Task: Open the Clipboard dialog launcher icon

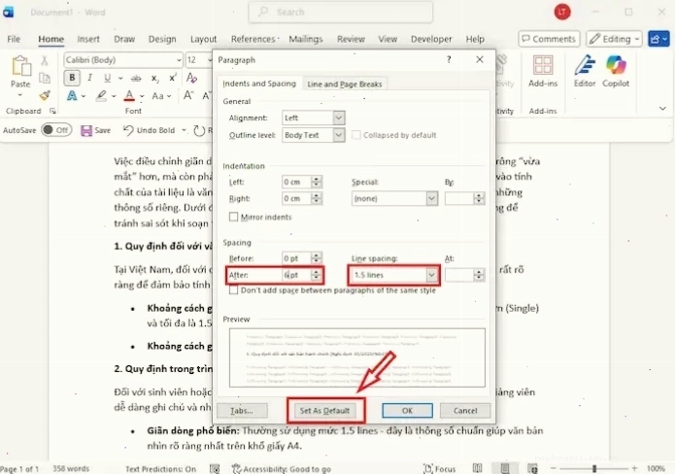Action: pyautogui.click(x=52, y=111)
